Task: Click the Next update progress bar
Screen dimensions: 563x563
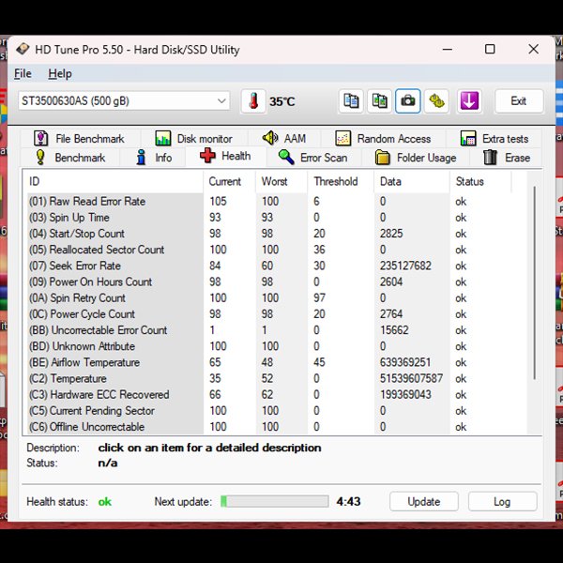Action: [275, 501]
